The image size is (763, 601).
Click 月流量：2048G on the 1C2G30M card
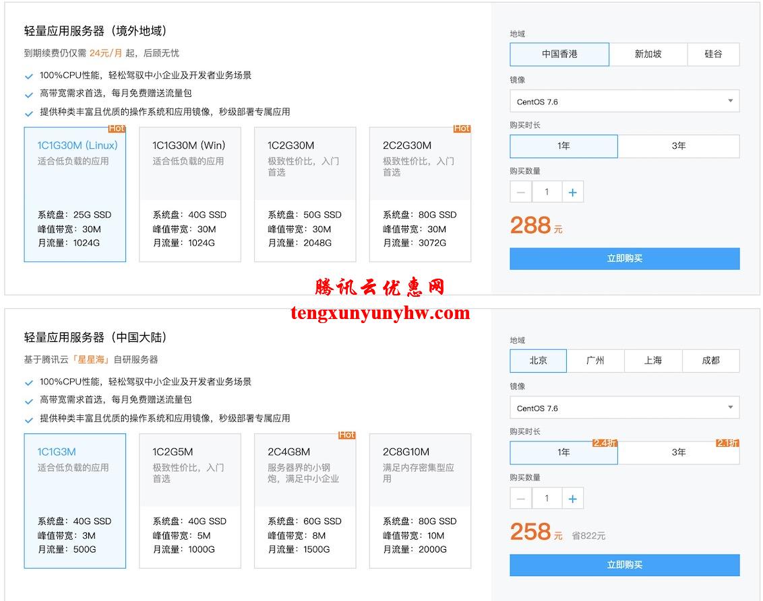300,243
